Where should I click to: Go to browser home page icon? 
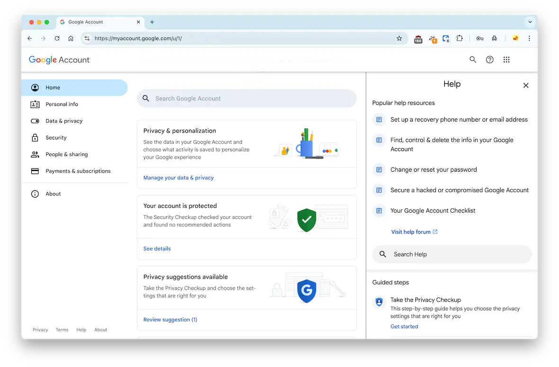[x=71, y=38]
